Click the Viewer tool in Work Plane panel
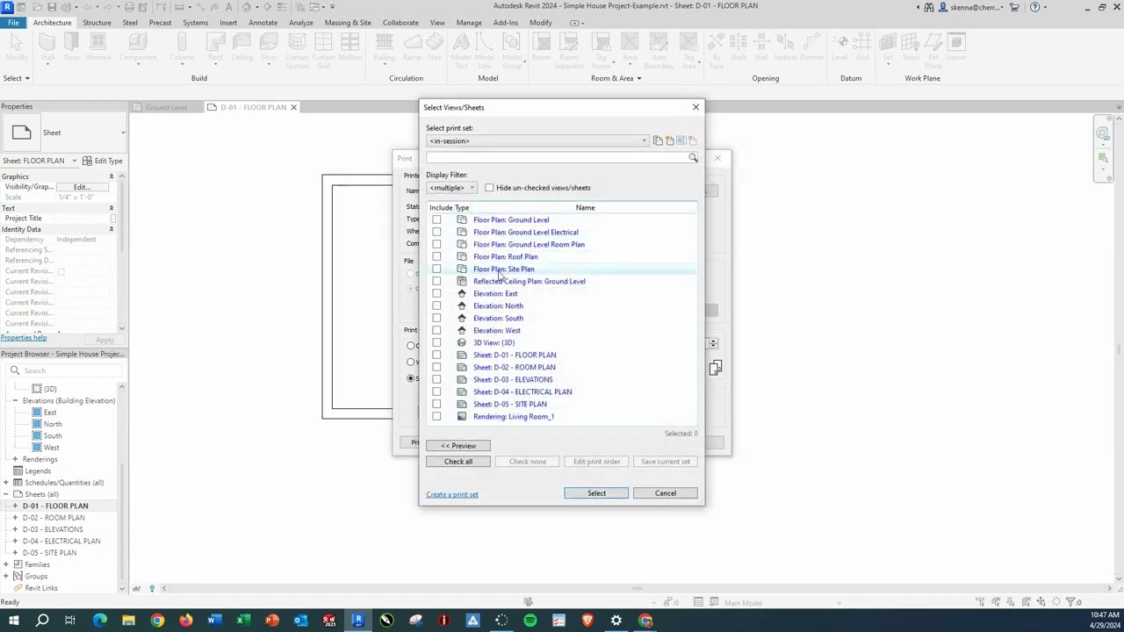 coord(956,47)
